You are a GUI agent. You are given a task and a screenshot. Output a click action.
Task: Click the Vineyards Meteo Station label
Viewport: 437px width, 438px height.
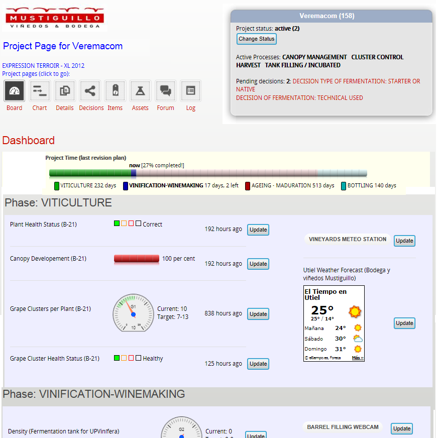[x=347, y=239]
